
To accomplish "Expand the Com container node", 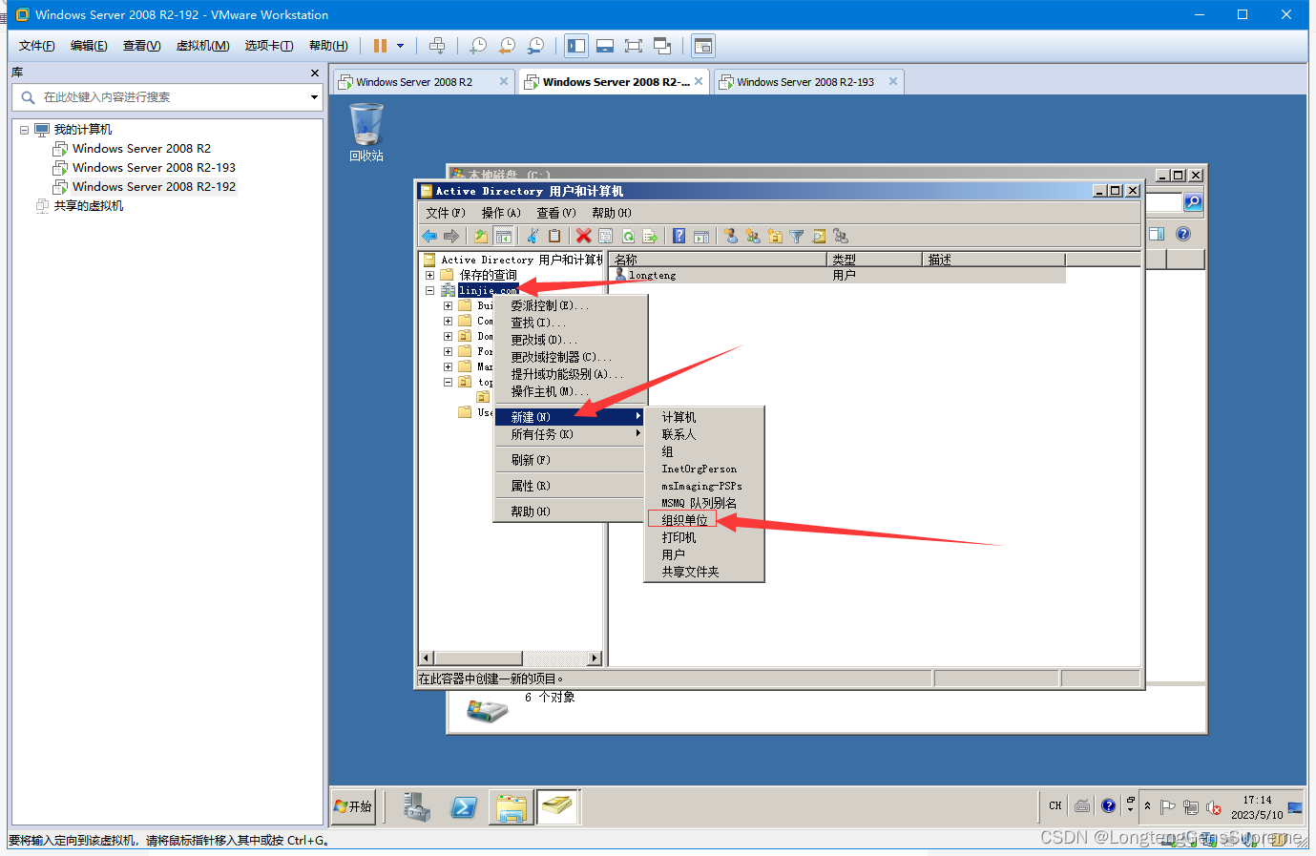I will pyautogui.click(x=448, y=321).
